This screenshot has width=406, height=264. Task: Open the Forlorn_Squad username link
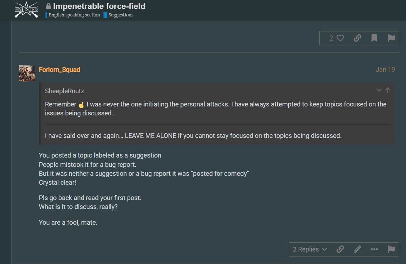point(59,70)
